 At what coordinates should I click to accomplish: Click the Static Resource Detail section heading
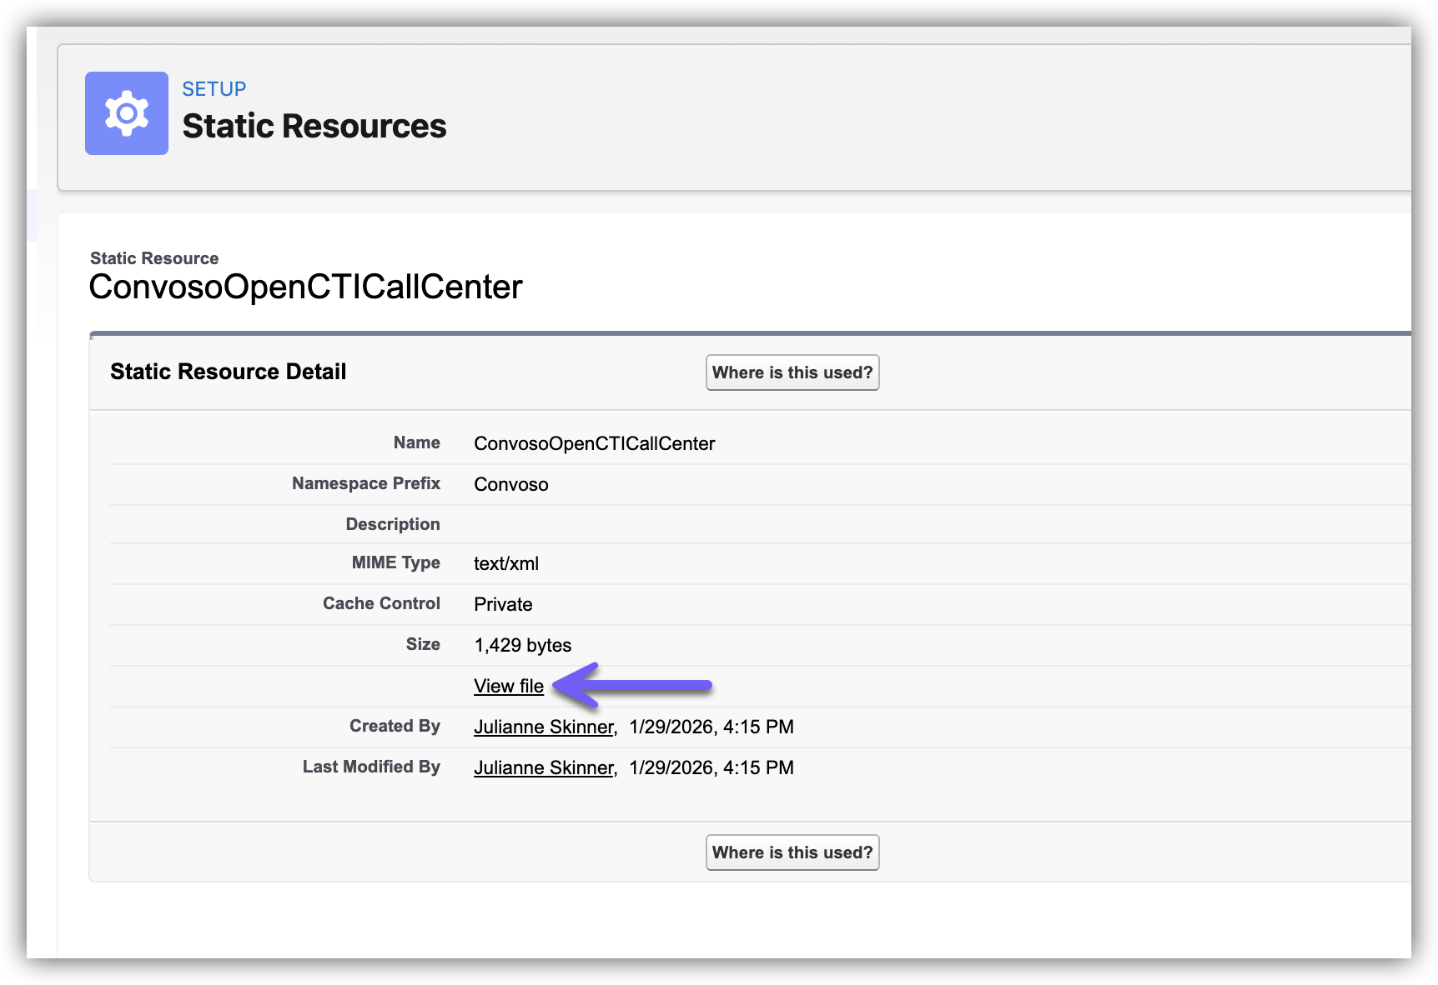(228, 372)
